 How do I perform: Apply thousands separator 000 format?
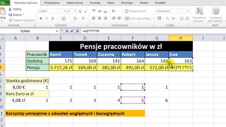[x=173, y=18]
